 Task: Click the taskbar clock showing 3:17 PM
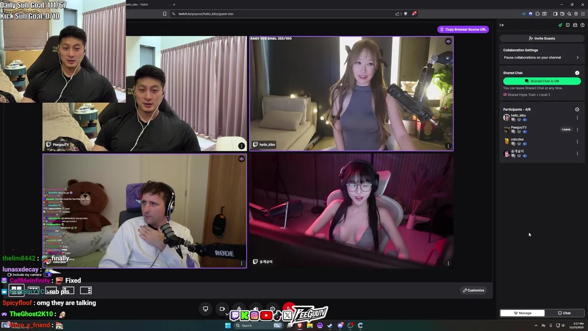coord(576,325)
